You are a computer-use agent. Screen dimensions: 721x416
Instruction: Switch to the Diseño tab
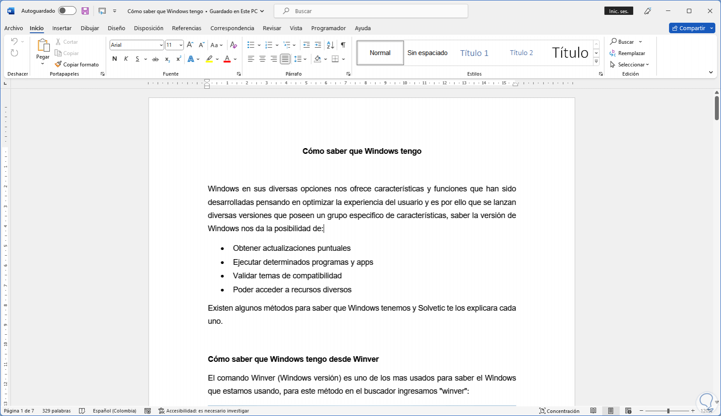pos(117,28)
